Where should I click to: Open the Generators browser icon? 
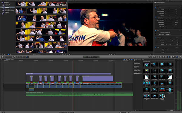coord(171,57)
